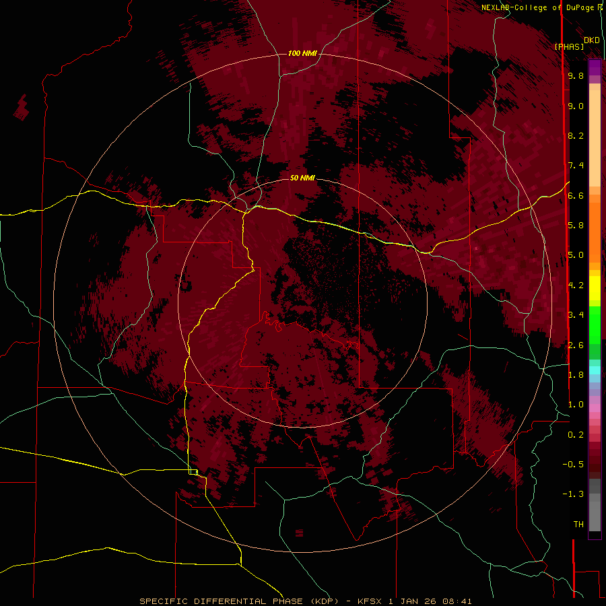Image resolution: width=606 pixels, height=606 pixels.
Task: Click the 5.0 value on the color scale
Action: click(576, 255)
